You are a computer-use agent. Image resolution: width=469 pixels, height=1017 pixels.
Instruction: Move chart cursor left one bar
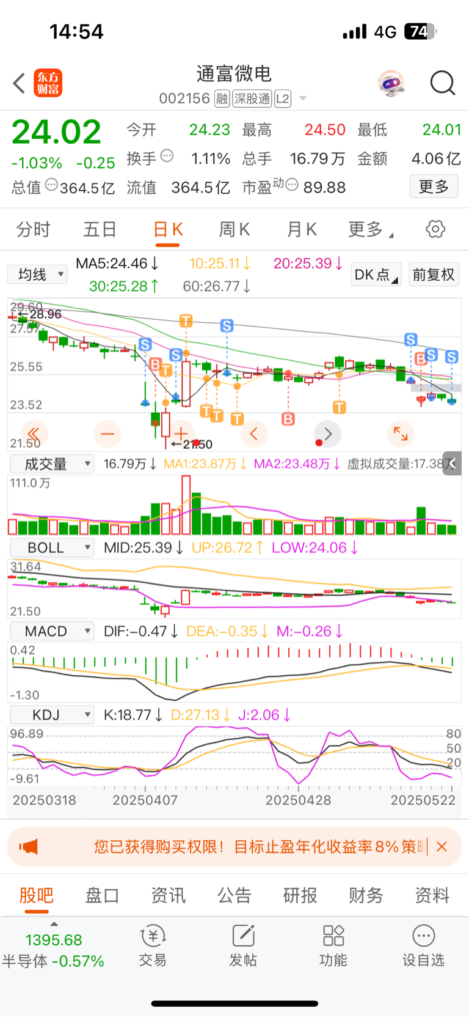[254, 434]
